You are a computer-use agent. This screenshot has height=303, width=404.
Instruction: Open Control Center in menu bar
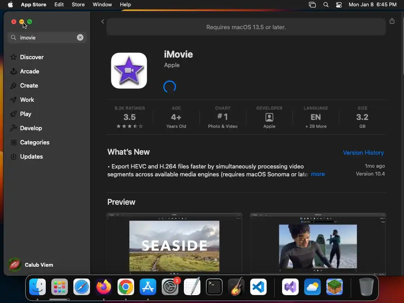[x=339, y=5]
